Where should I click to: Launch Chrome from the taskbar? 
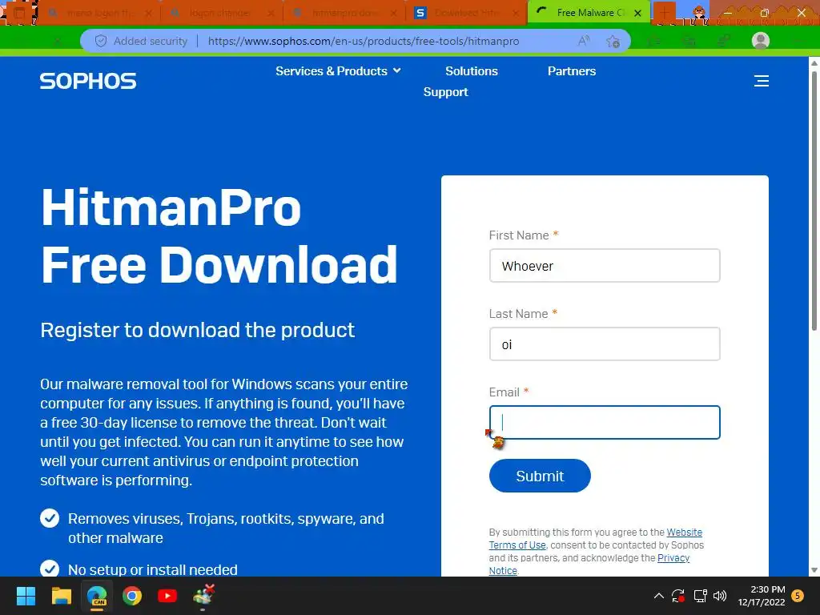click(x=132, y=596)
